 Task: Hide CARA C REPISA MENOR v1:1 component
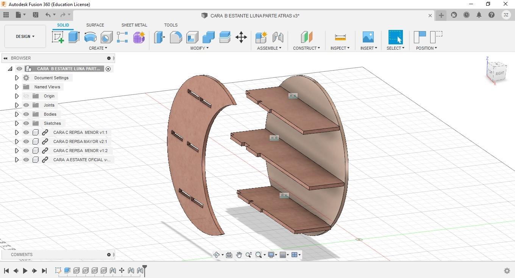[26, 132]
